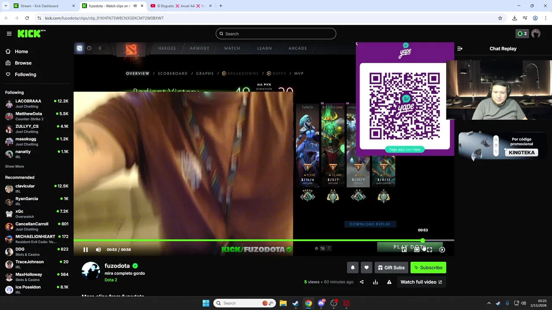Mute the fuzodota tab audio icon
Image resolution: width=552 pixels, height=310 pixels.
135,6
